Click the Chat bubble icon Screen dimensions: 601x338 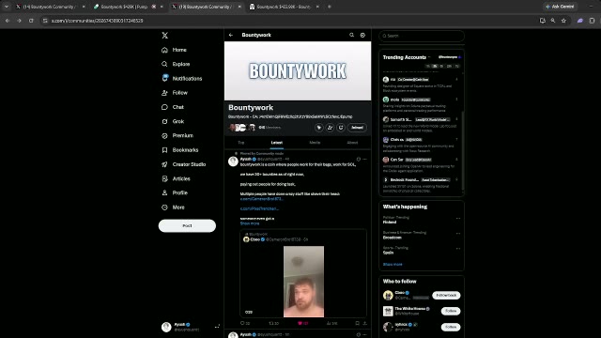(165, 107)
